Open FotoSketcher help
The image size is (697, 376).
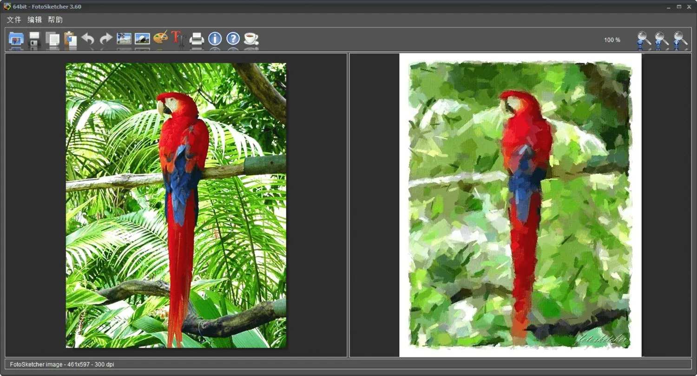coord(232,39)
